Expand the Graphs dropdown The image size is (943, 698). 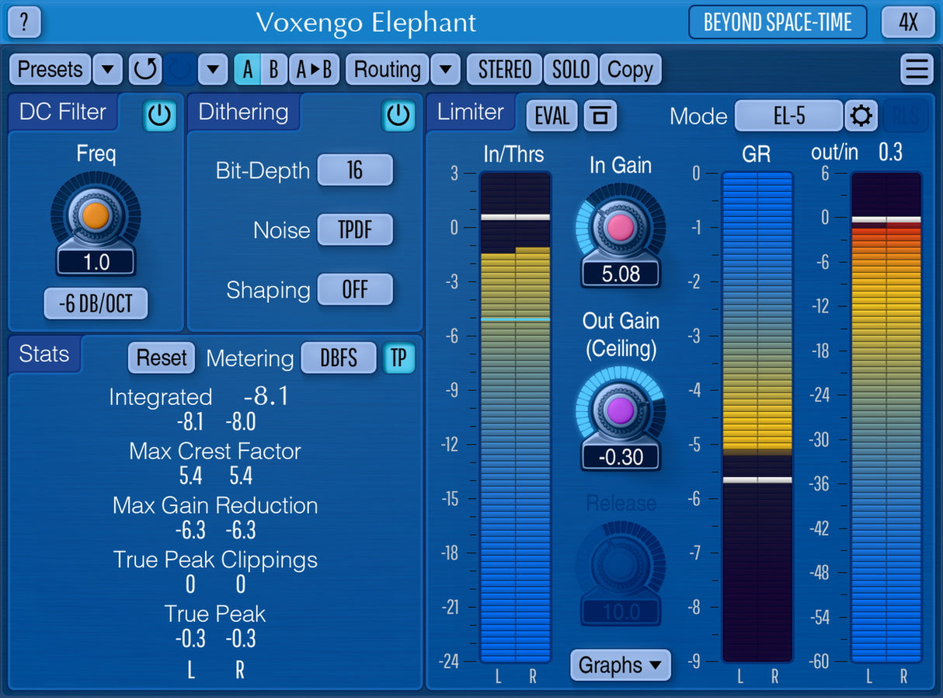pos(620,665)
